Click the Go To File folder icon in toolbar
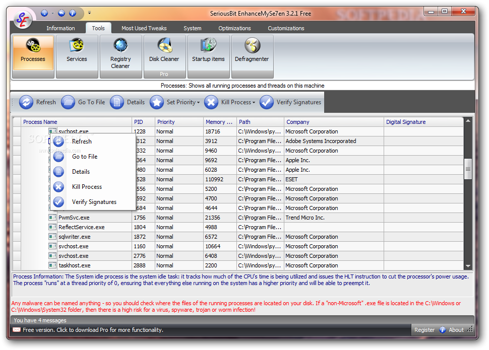 [x=68, y=102]
